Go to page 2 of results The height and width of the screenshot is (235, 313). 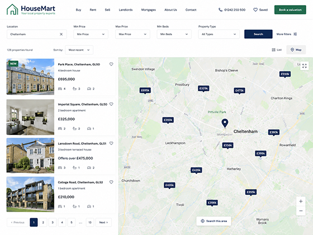coord(43,223)
